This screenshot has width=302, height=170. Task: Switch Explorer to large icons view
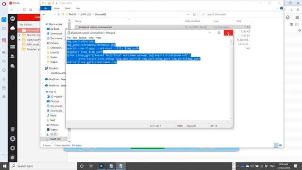[281, 145]
